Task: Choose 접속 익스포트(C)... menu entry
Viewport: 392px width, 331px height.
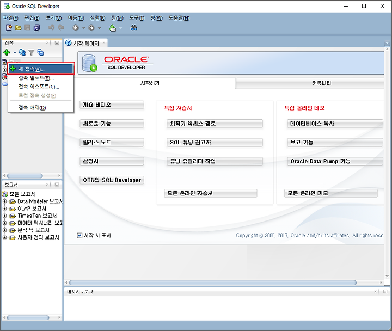Action: click(41, 87)
